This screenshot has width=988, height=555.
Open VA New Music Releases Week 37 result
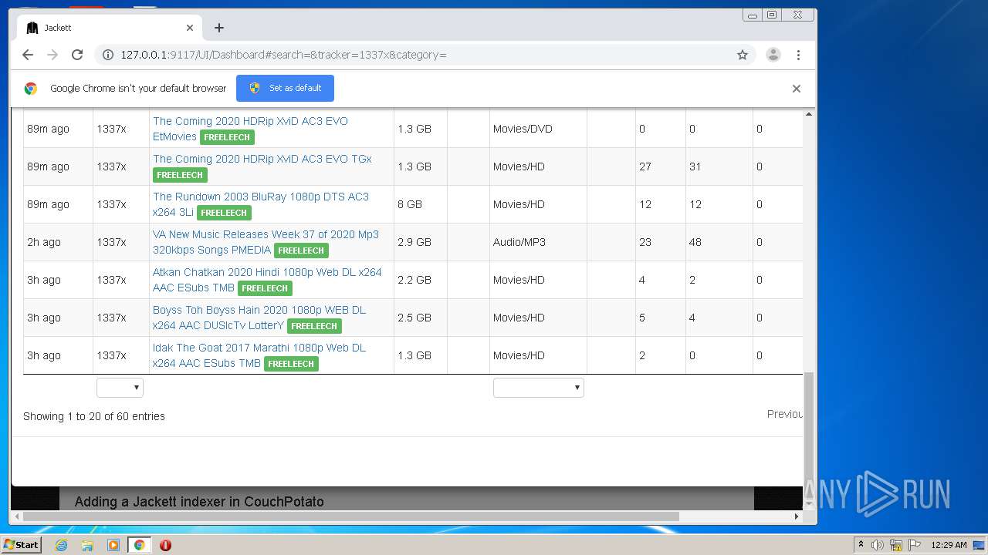pos(266,242)
